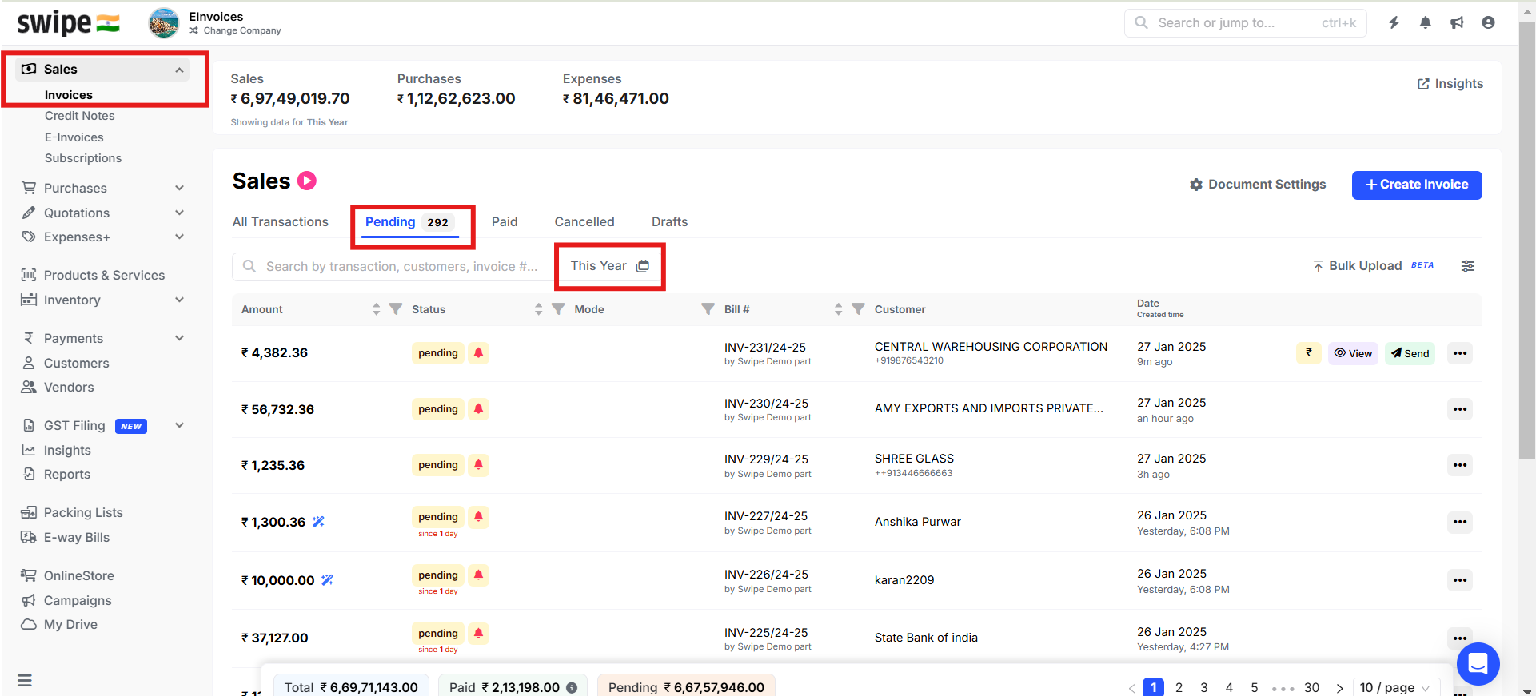Filter by Status column funnel icon

click(x=558, y=308)
